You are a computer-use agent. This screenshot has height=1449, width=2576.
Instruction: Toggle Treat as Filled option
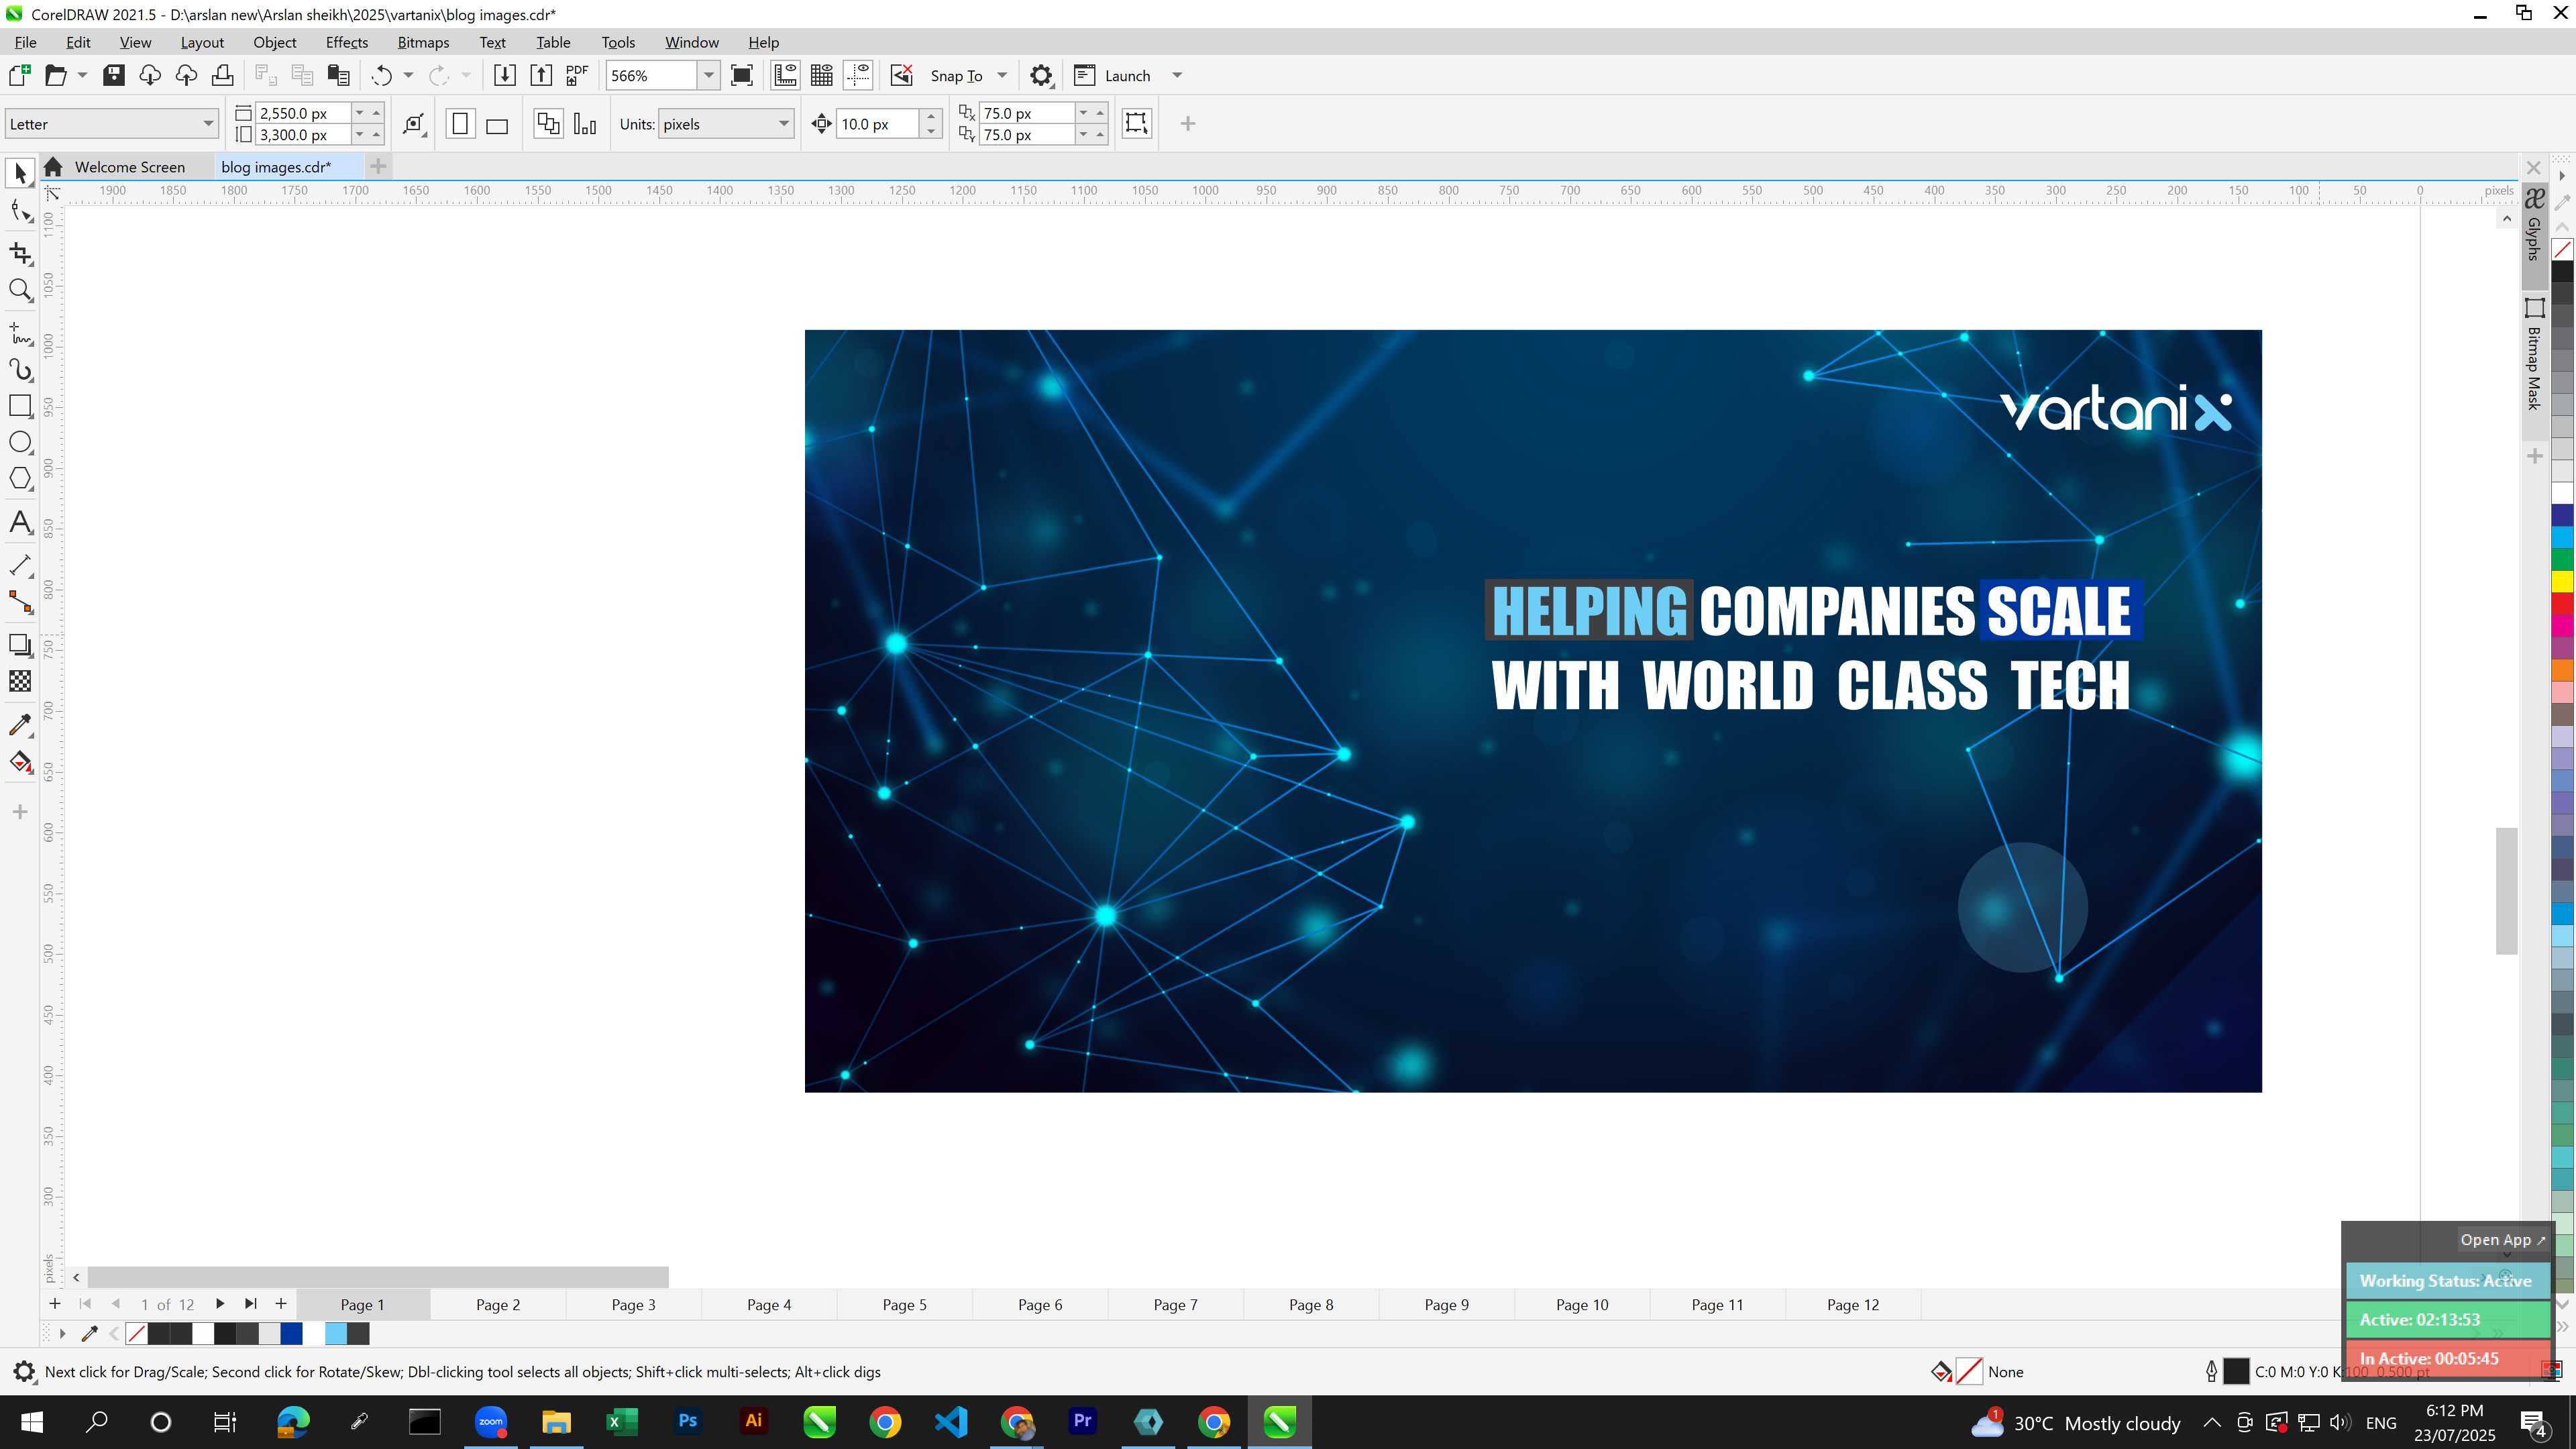(x=1136, y=123)
